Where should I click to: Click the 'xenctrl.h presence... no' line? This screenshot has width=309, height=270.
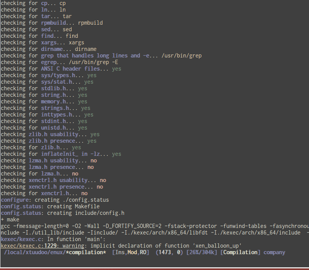tap(52, 187)
